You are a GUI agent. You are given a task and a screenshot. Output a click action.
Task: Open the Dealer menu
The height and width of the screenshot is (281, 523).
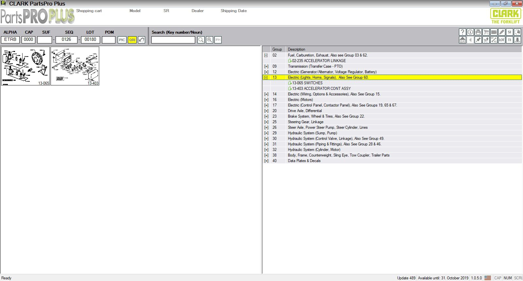point(197,11)
